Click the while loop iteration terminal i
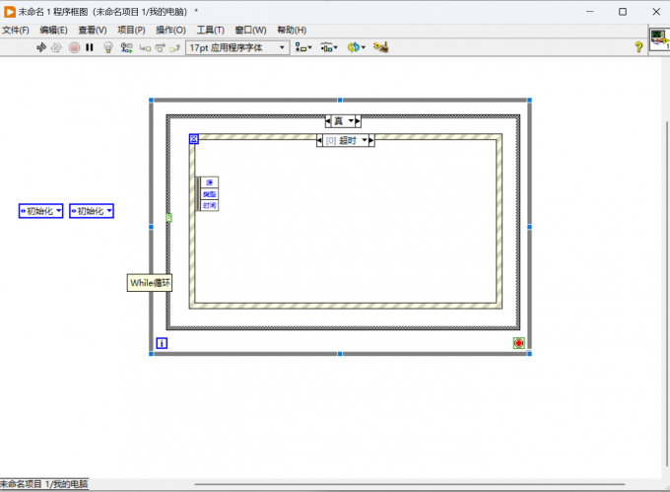 (x=162, y=343)
